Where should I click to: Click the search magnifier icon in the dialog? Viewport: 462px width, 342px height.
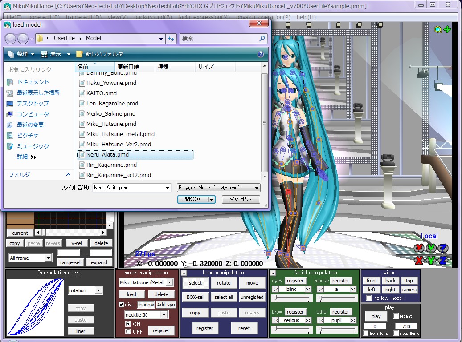click(x=262, y=38)
